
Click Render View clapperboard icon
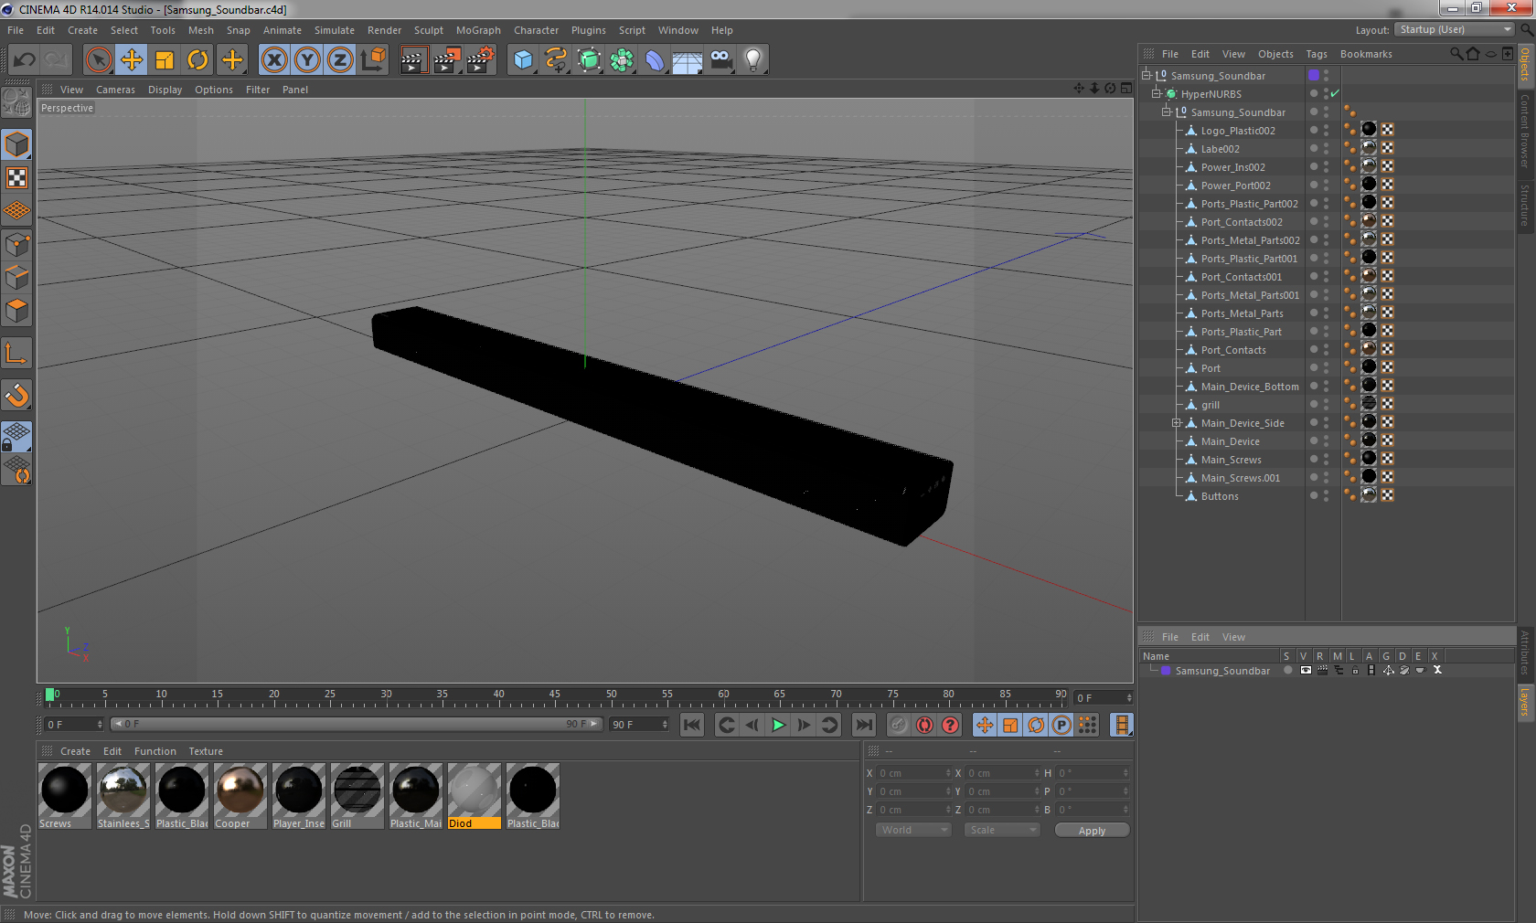click(x=414, y=60)
